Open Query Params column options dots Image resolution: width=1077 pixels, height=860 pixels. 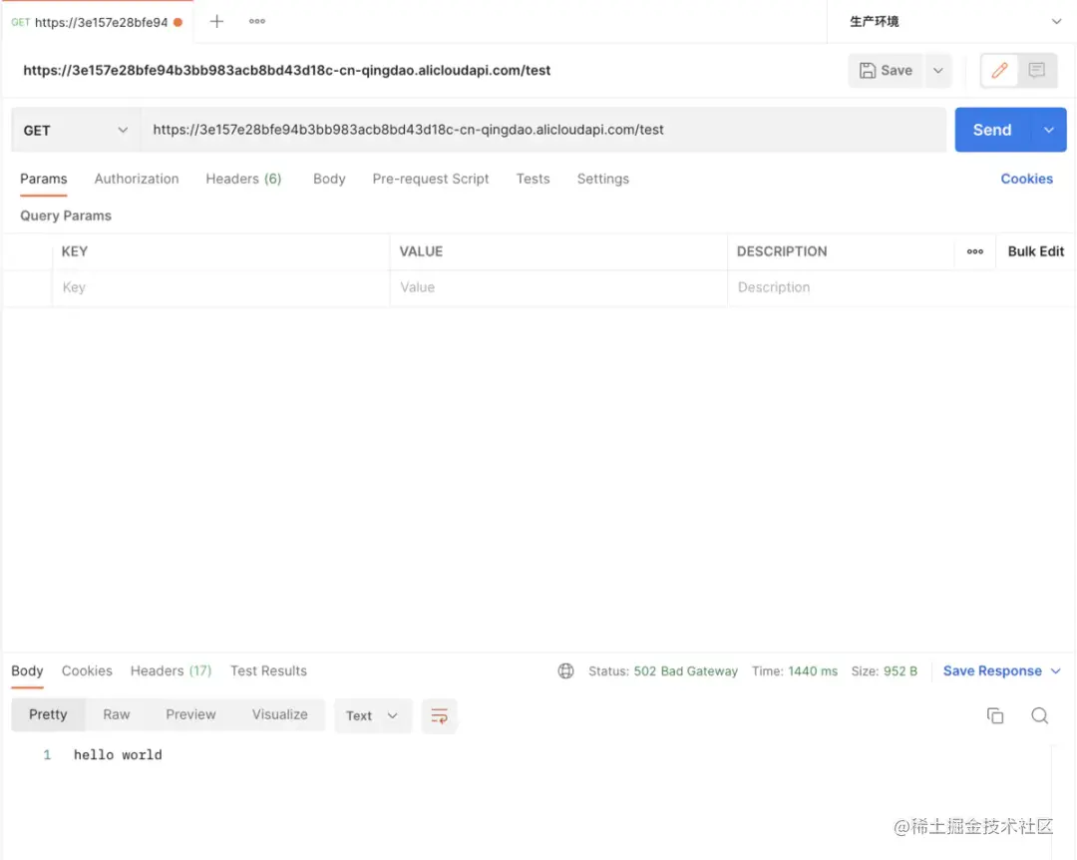coord(974,251)
